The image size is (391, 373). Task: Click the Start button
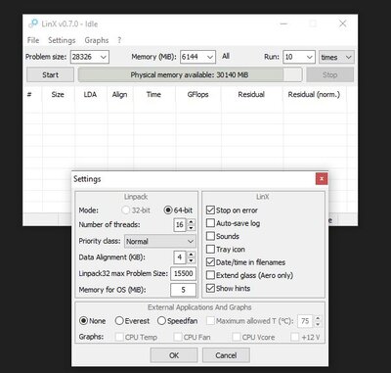50,75
